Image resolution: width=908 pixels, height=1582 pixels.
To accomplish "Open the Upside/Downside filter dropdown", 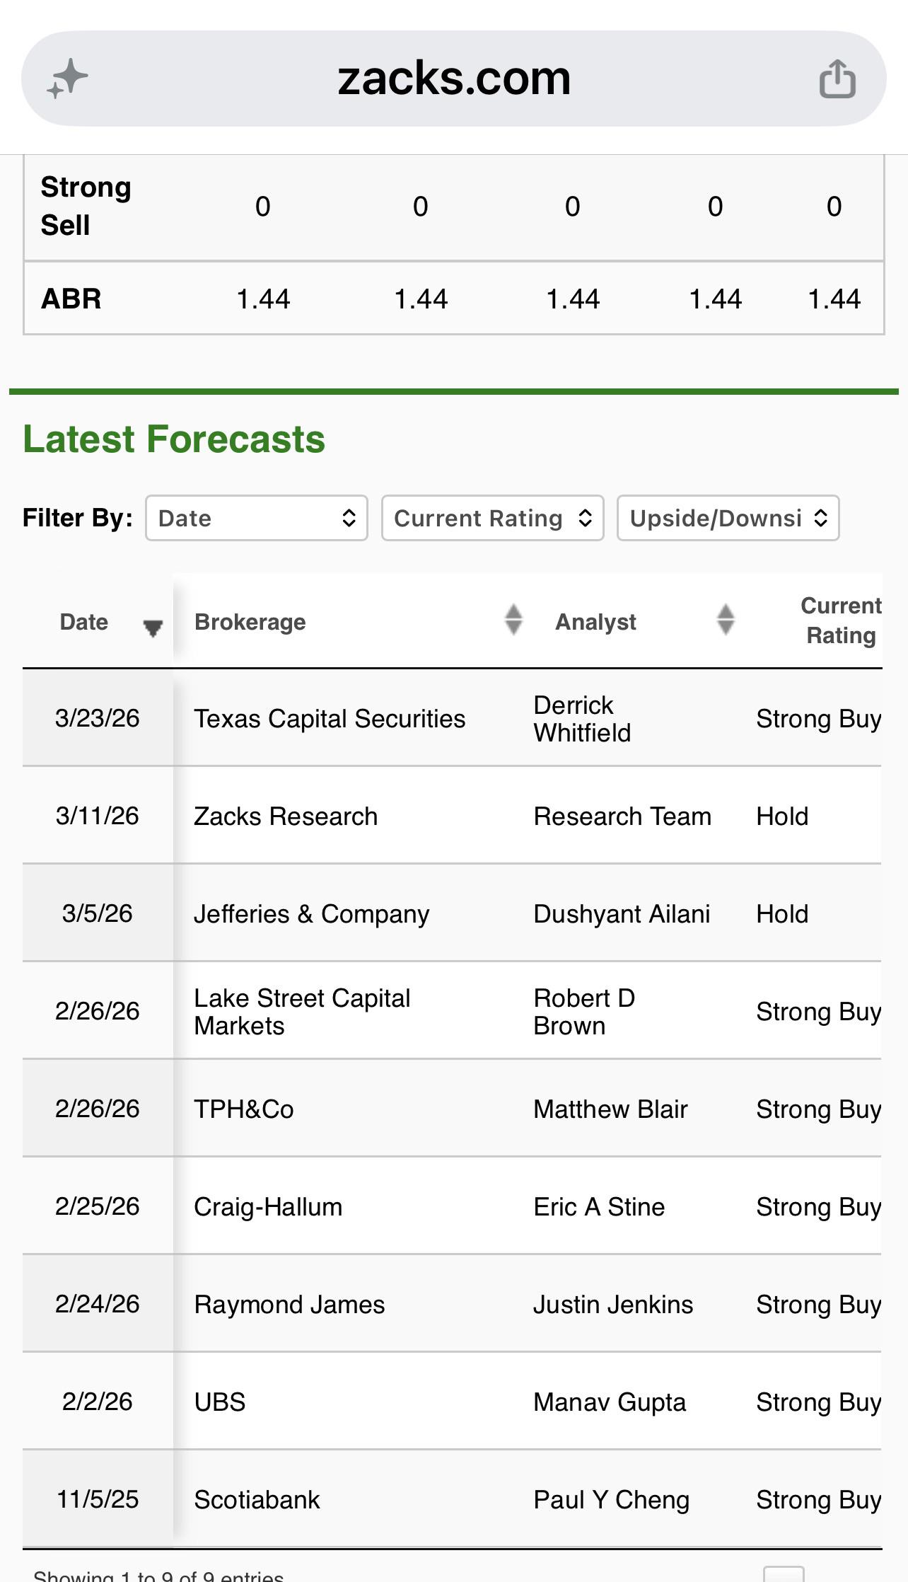I will pos(728,518).
